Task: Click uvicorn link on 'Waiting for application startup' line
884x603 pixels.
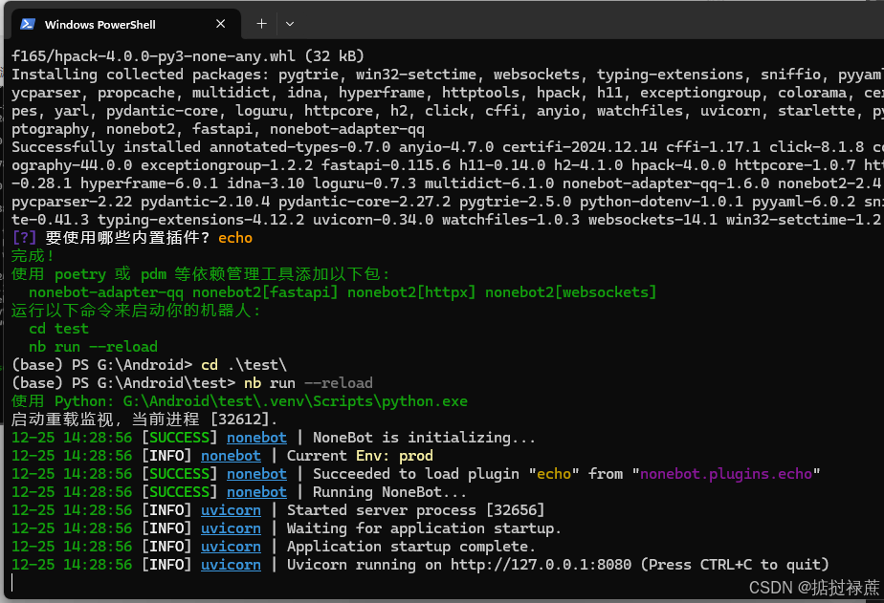Action: tap(231, 528)
